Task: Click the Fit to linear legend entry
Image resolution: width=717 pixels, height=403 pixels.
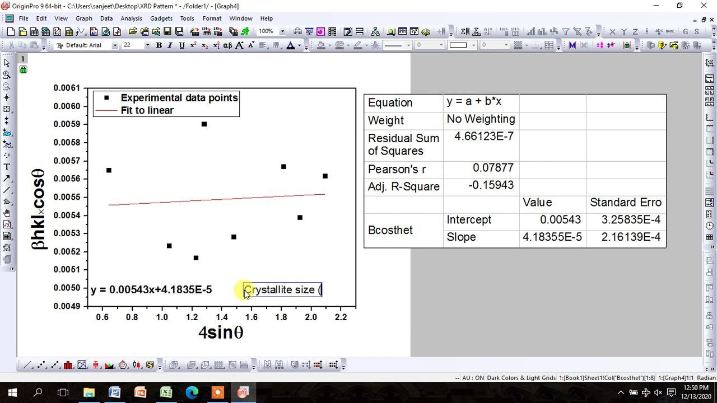Action: (x=147, y=110)
